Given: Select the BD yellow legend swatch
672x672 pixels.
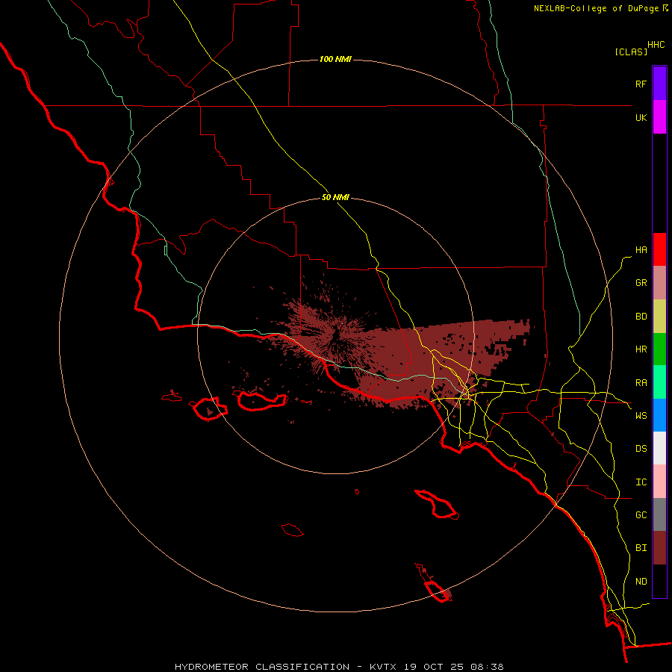Looking at the screenshot, I should click(659, 316).
